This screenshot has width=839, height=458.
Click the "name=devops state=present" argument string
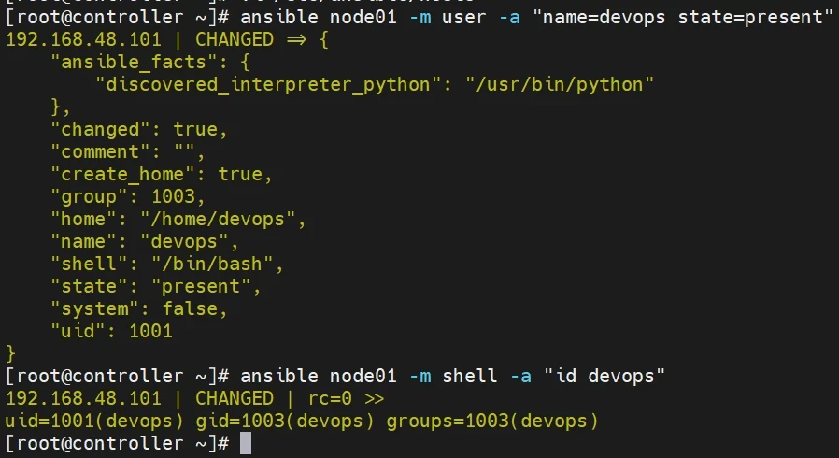[683, 17]
